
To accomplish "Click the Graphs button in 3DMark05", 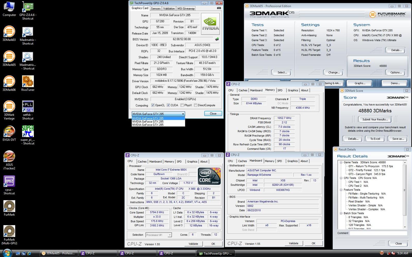I will pos(360,83).
